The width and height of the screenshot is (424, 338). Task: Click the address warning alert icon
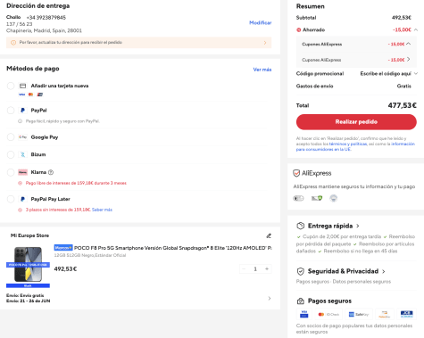13,43
